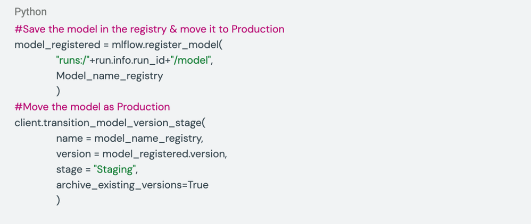Click the "runs:/" string literal
This screenshot has height=224, width=531.
pyautogui.click(x=73, y=60)
